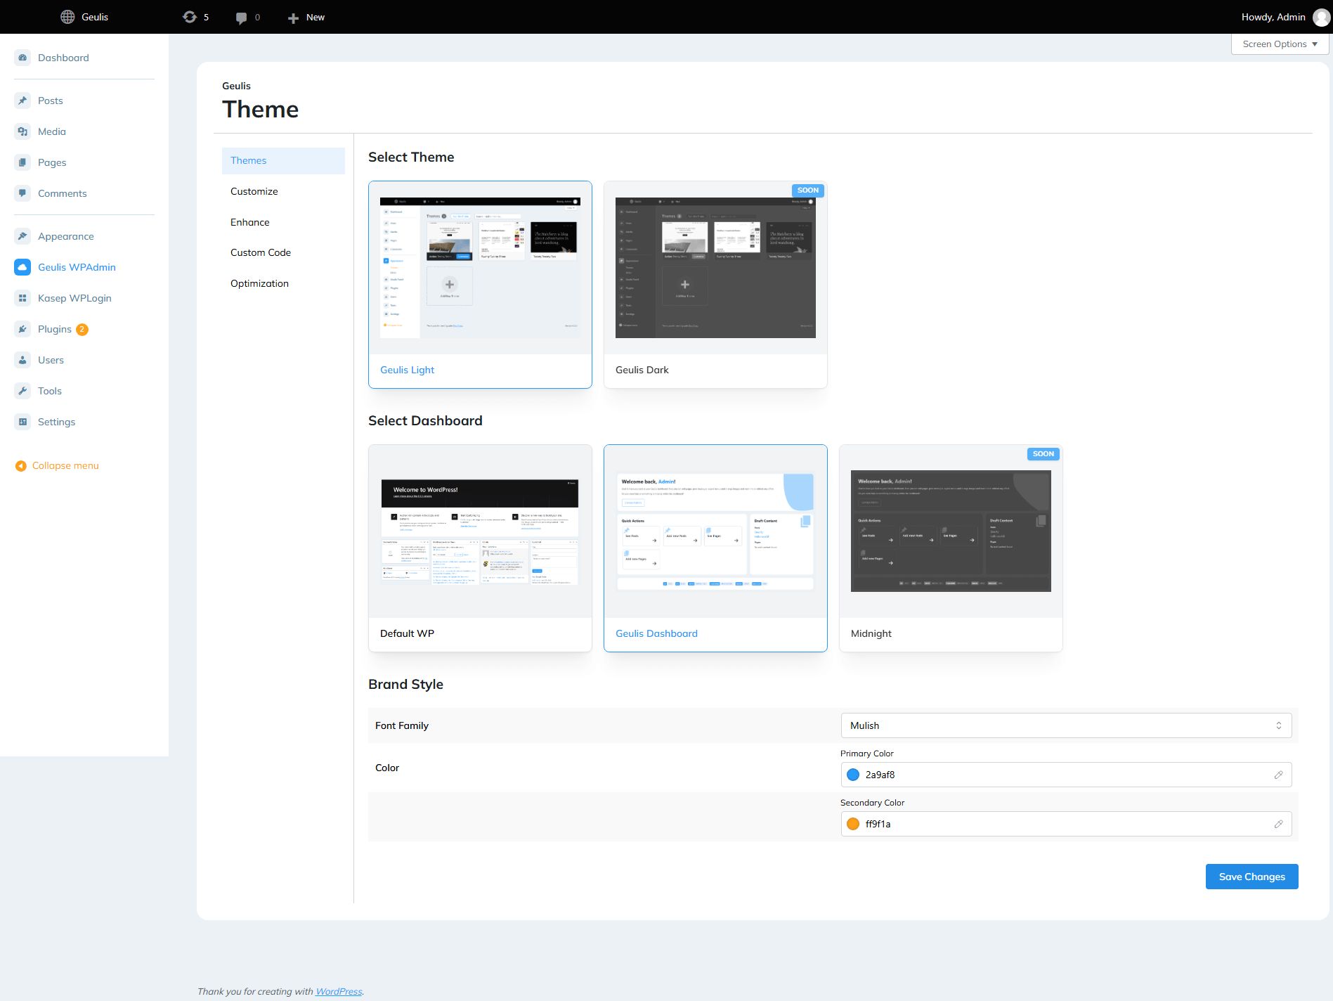Select the Geulis Dark theme thumbnail
Image resolution: width=1333 pixels, height=1001 pixels.
[715, 268]
